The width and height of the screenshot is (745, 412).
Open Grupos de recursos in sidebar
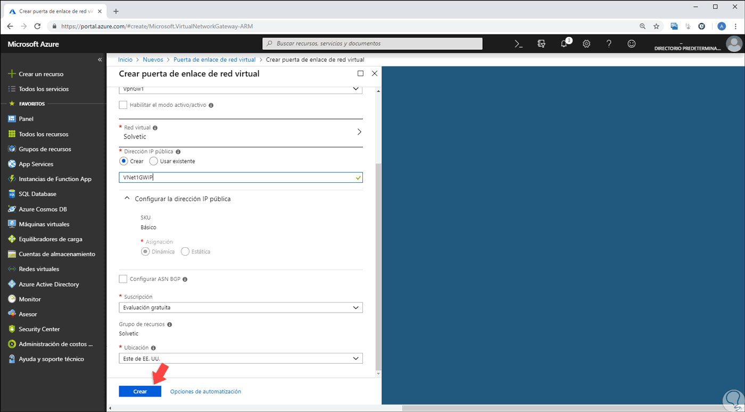point(45,149)
